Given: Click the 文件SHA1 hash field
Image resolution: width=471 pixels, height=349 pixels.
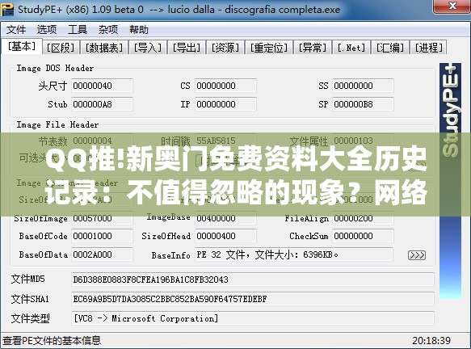Looking at the screenshot, I should pos(253,299).
